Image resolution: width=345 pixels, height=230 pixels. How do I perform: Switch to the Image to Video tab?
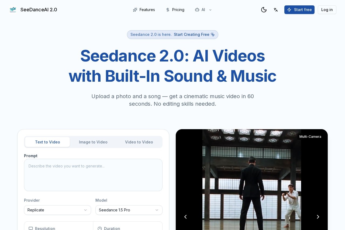[93, 142]
